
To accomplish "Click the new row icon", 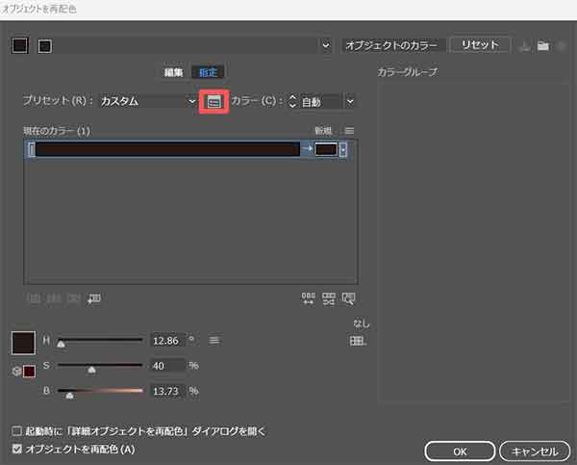I will [x=94, y=298].
